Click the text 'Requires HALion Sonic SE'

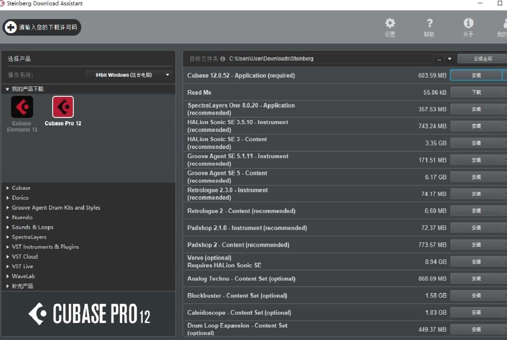pyautogui.click(x=224, y=266)
